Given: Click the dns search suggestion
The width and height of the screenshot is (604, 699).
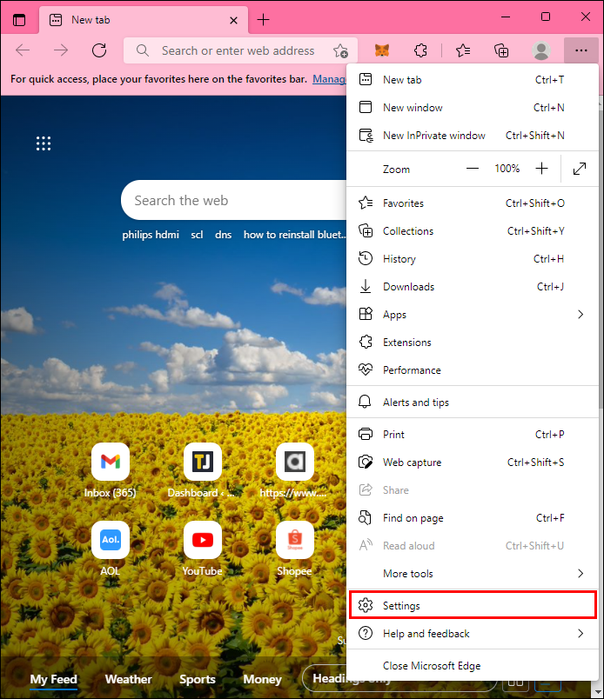Looking at the screenshot, I should (223, 235).
